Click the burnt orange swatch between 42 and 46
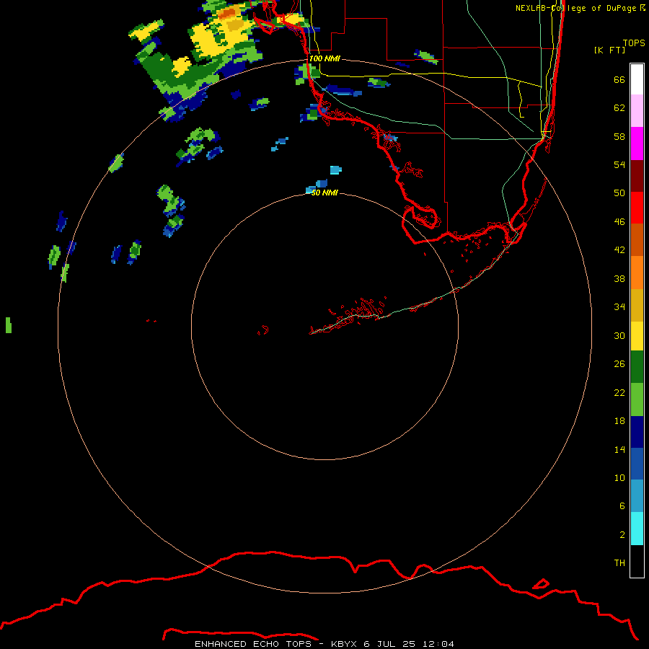This screenshot has width=649, height=649. (x=637, y=239)
